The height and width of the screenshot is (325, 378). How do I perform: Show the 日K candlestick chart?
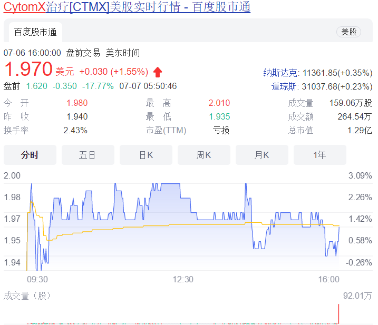146,155
